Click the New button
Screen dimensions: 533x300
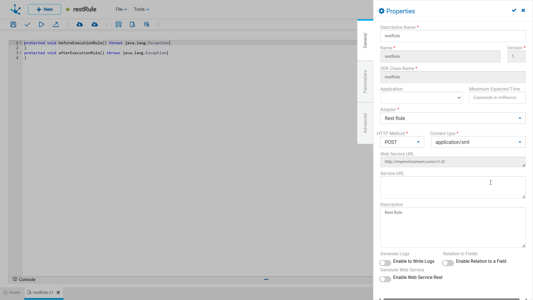(44, 9)
